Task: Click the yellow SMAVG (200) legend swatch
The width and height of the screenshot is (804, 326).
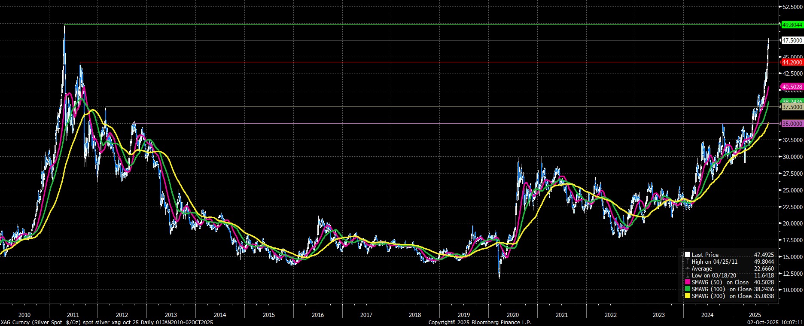Action: tap(688, 296)
